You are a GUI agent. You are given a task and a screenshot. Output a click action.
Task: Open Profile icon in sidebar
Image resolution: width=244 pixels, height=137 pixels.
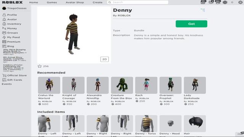[x=4, y=15]
